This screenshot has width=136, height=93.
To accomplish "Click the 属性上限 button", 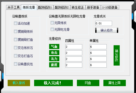I will 115,83.
